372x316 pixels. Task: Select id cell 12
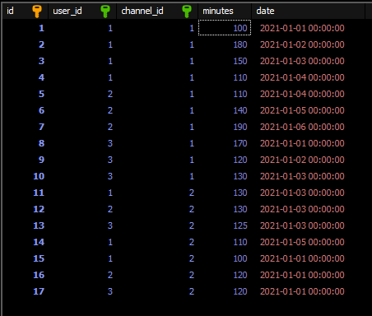(26, 209)
